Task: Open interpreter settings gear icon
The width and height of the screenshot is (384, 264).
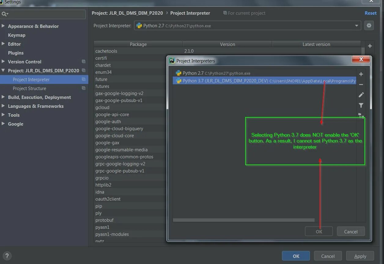Action: 369,26
